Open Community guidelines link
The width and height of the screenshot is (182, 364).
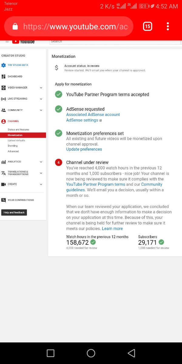114,187
